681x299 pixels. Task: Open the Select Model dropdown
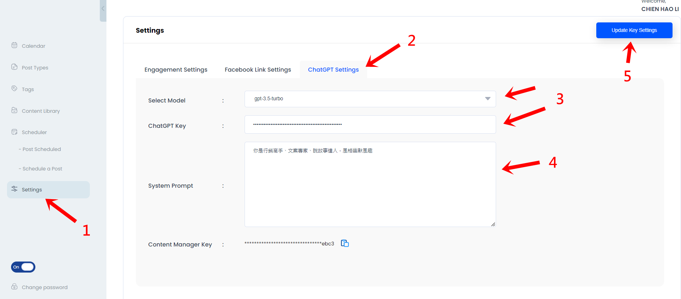(x=370, y=99)
